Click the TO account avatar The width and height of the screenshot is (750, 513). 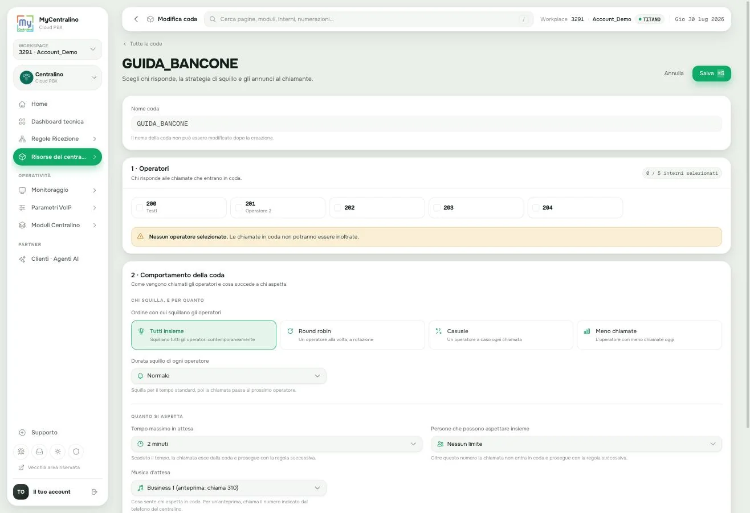(21, 492)
